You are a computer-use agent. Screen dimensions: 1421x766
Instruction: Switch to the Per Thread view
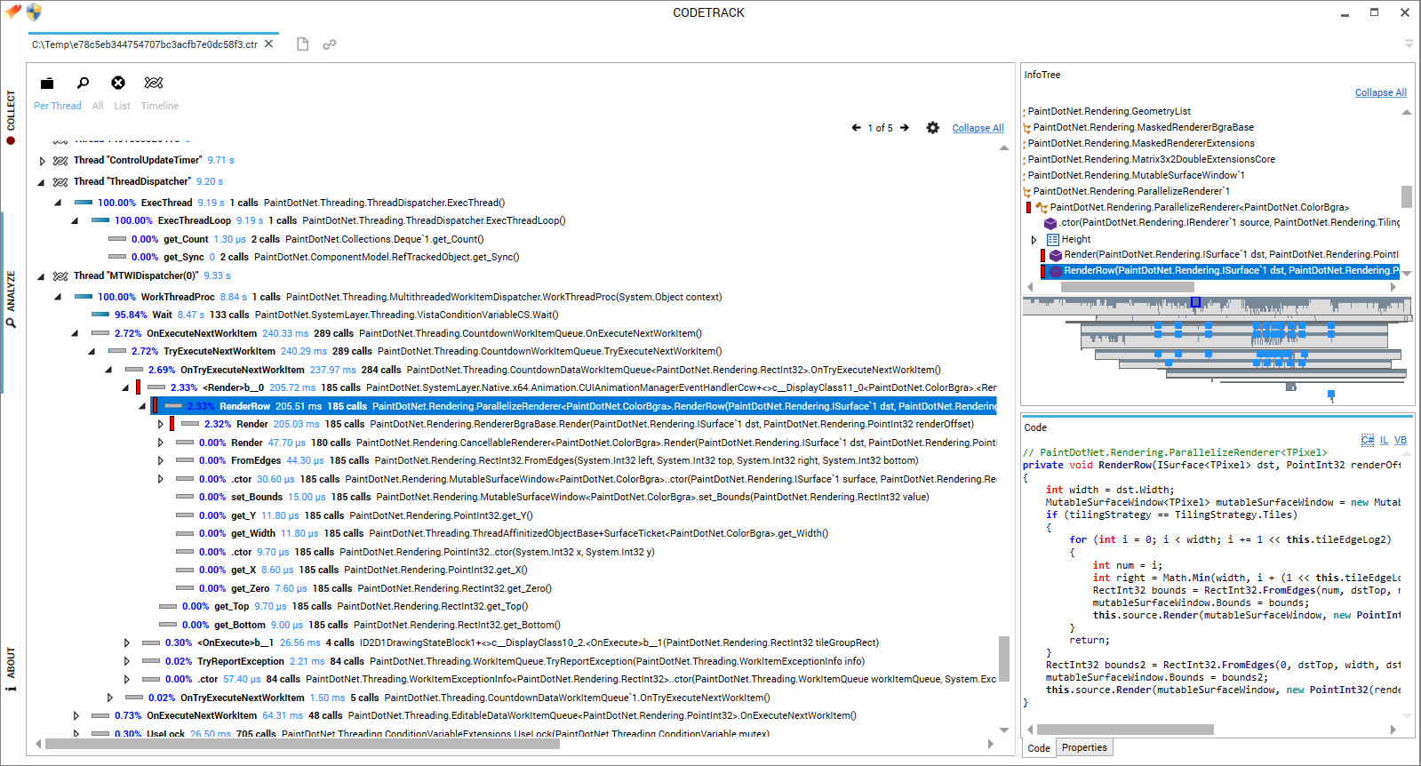tap(48, 84)
